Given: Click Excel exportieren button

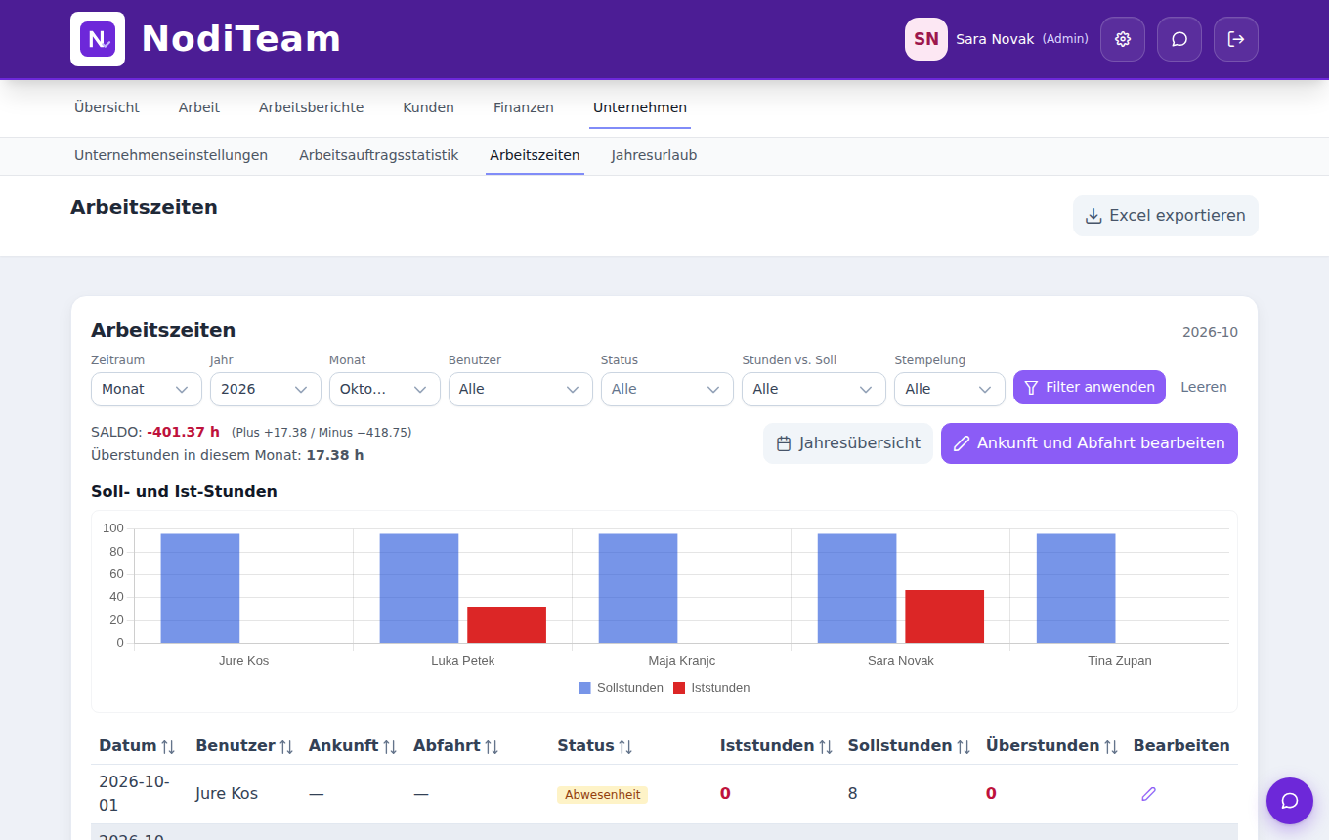Looking at the screenshot, I should pos(1166,216).
